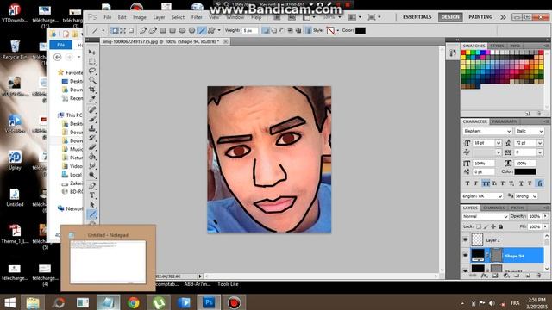Select the Line tool in toolbox
The image size is (552, 310).
[x=92, y=214]
